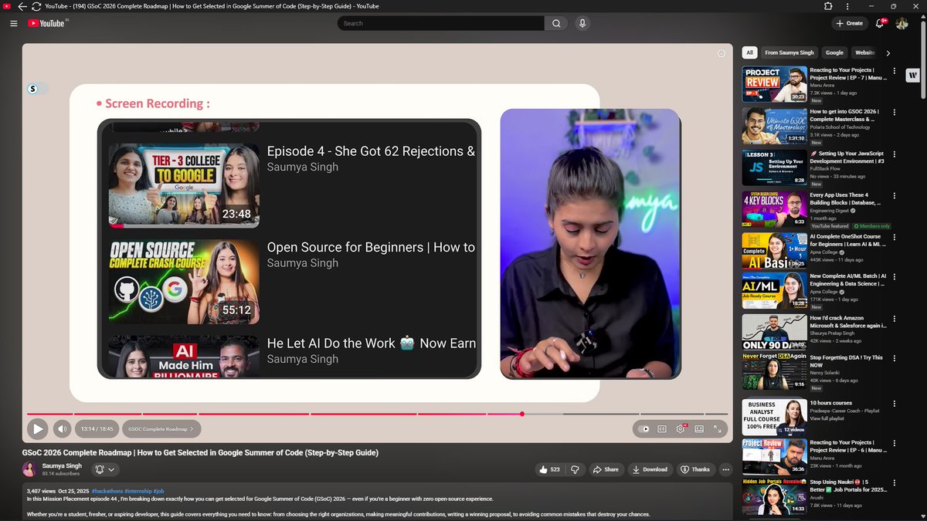Mute the video volume
This screenshot has width=927, height=521.
[62, 428]
